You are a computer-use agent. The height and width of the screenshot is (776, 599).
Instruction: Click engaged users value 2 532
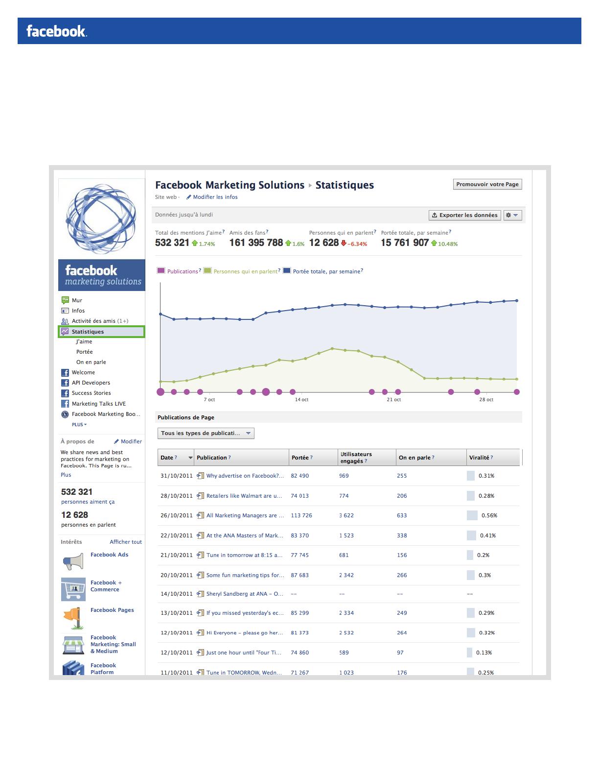[346, 633]
